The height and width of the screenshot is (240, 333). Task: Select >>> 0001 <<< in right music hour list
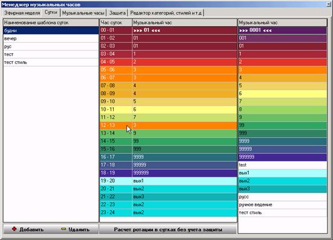(282, 30)
